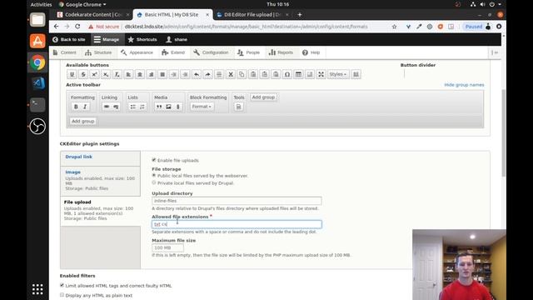
Task: Select Private local files served by Drupal
Action: [154, 182]
